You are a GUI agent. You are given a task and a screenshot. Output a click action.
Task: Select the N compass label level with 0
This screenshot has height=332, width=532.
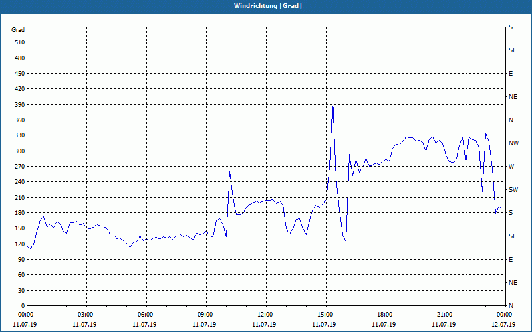(x=511, y=306)
